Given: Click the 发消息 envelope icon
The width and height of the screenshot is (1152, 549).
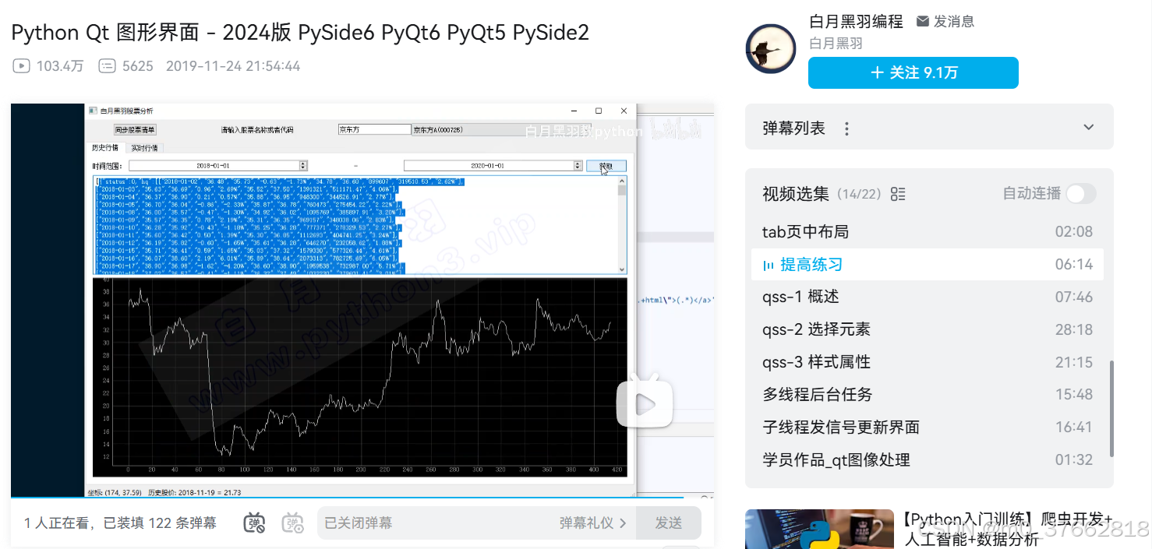Looking at the screenshot, I should 923,22.
